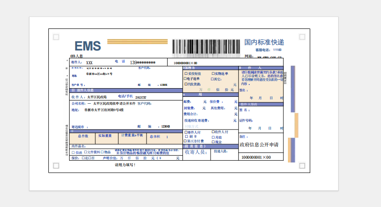Tick the 信函 contents checkbox
Screen dimensions: 381x207
[73, 152]
